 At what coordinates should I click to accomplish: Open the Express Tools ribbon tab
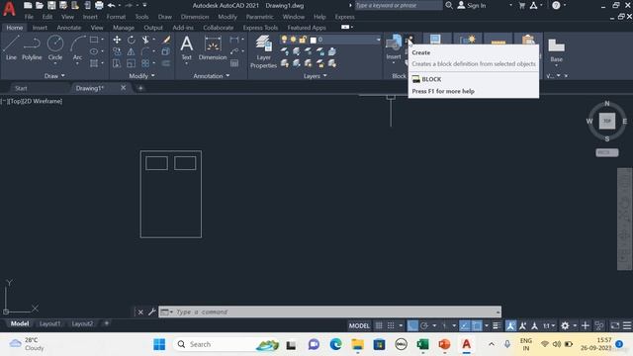(x=260, y=28)
